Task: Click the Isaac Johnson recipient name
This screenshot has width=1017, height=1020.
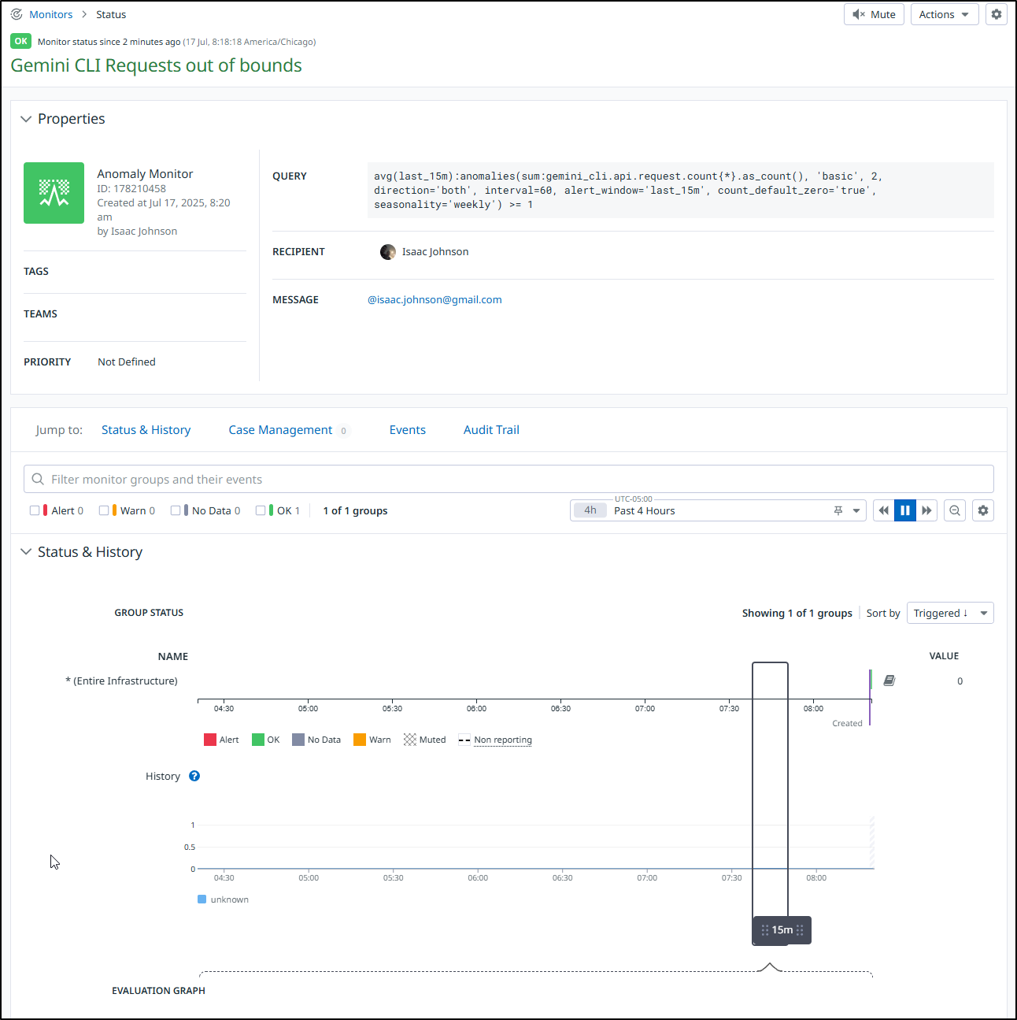Action: [x=435, y=252]
